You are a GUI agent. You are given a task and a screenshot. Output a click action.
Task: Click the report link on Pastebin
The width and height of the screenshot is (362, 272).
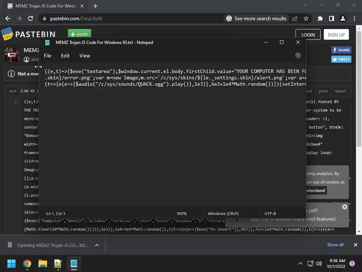pyautogui.click(x=340, y=91)
